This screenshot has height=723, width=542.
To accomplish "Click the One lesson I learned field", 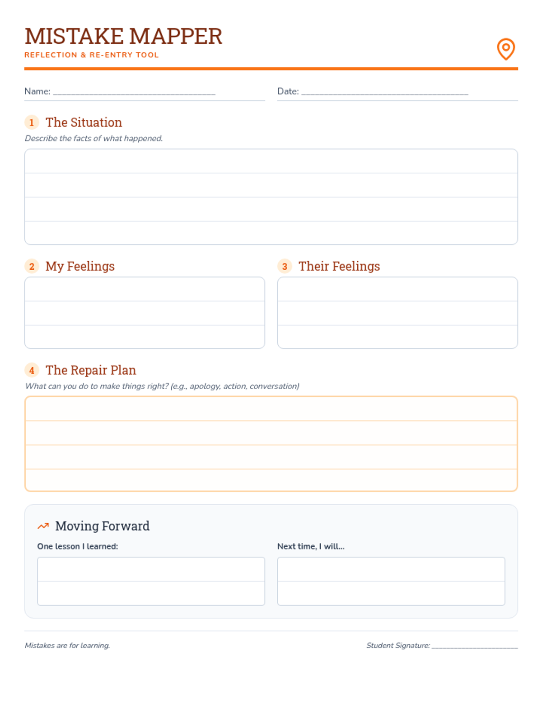I will pyautogui.click(x=151, y=581).
